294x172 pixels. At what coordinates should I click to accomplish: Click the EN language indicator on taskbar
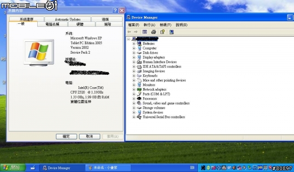coord(192,167)
